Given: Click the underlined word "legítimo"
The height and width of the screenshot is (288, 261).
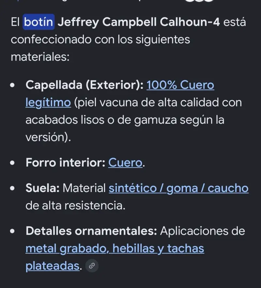Looking at the screenshot, I should [48, 103].
